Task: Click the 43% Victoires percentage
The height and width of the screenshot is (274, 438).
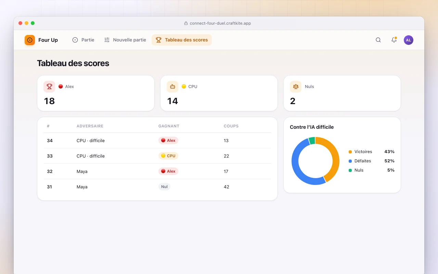Action: [389, 152]
